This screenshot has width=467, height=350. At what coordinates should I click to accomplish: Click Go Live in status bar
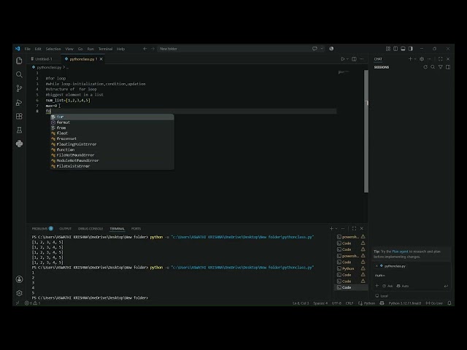pos(434,303)
